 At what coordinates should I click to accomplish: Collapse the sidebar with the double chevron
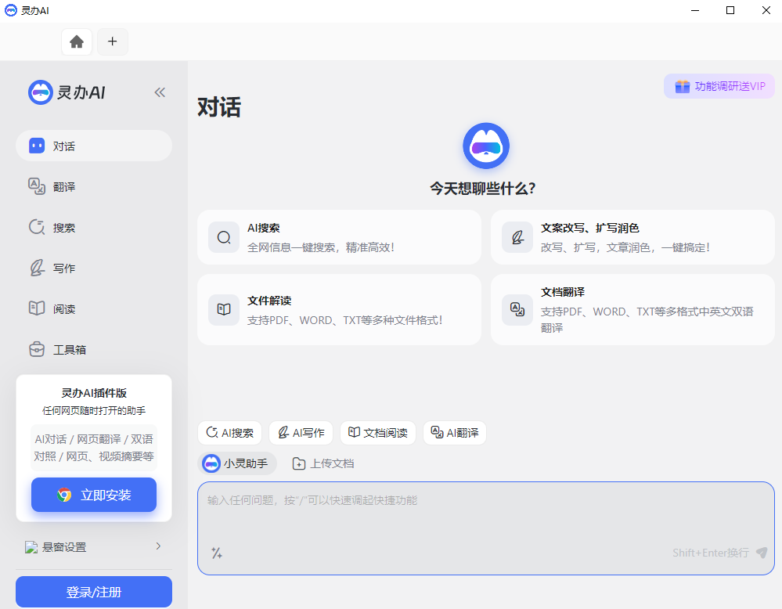[160, 92]
